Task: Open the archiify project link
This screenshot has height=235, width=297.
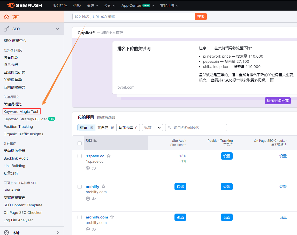Action: point(93,186)
